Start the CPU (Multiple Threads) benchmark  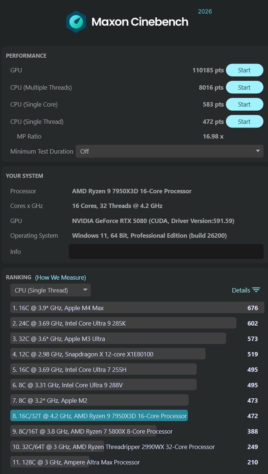click(244, 87)
